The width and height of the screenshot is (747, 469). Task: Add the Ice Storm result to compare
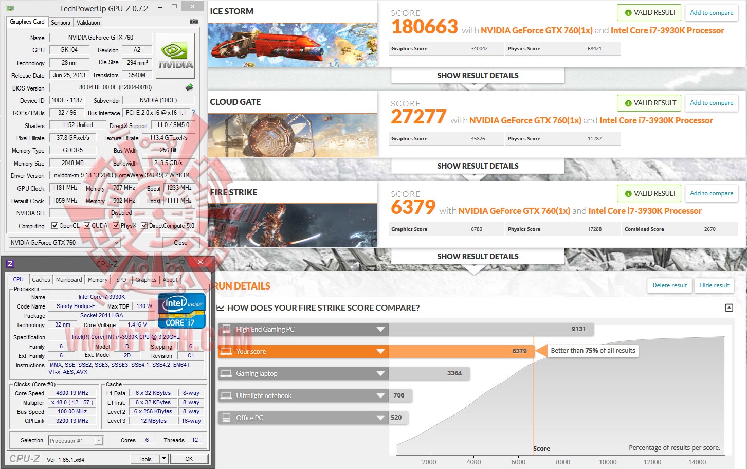click(x=712, y=13)
